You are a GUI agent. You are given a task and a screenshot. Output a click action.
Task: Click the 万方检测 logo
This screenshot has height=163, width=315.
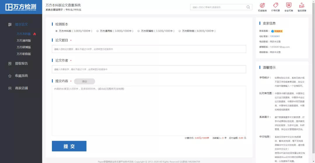click(x=21, y=7)
